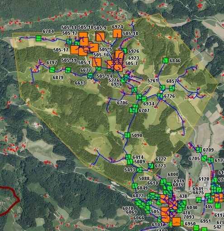Click the green marker beside label 6926

[124, 51]
